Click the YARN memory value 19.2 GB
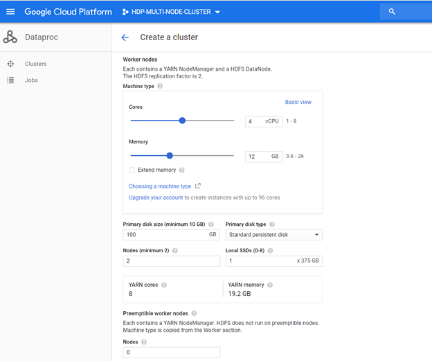This screenshot has width=432, height=361. tap(240, 294)
